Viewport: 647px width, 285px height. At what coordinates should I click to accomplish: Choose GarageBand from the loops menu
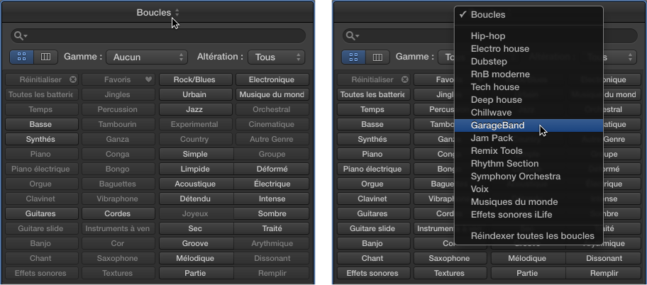point(497,125)
